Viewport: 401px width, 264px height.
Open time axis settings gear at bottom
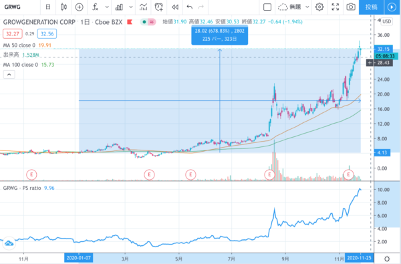coord(387,259)
